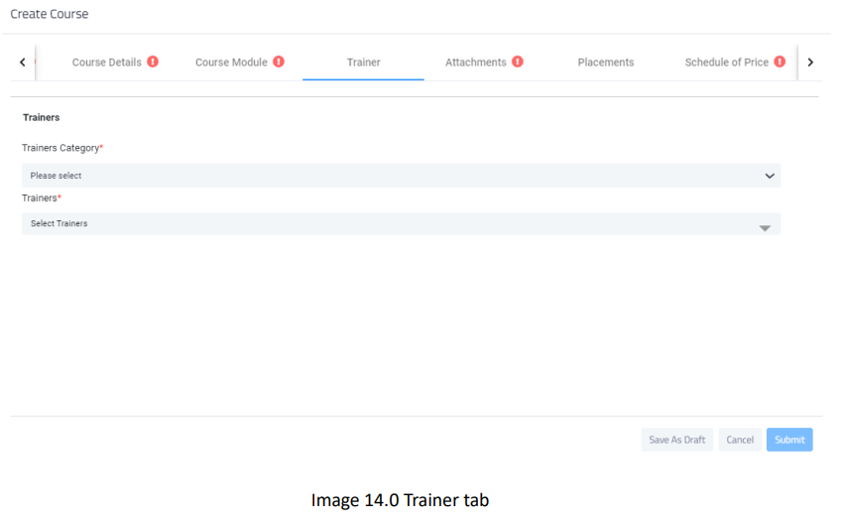The image size is (845, 524).
Task: Click the error icon beside Course Details
Action: [153, 62]
